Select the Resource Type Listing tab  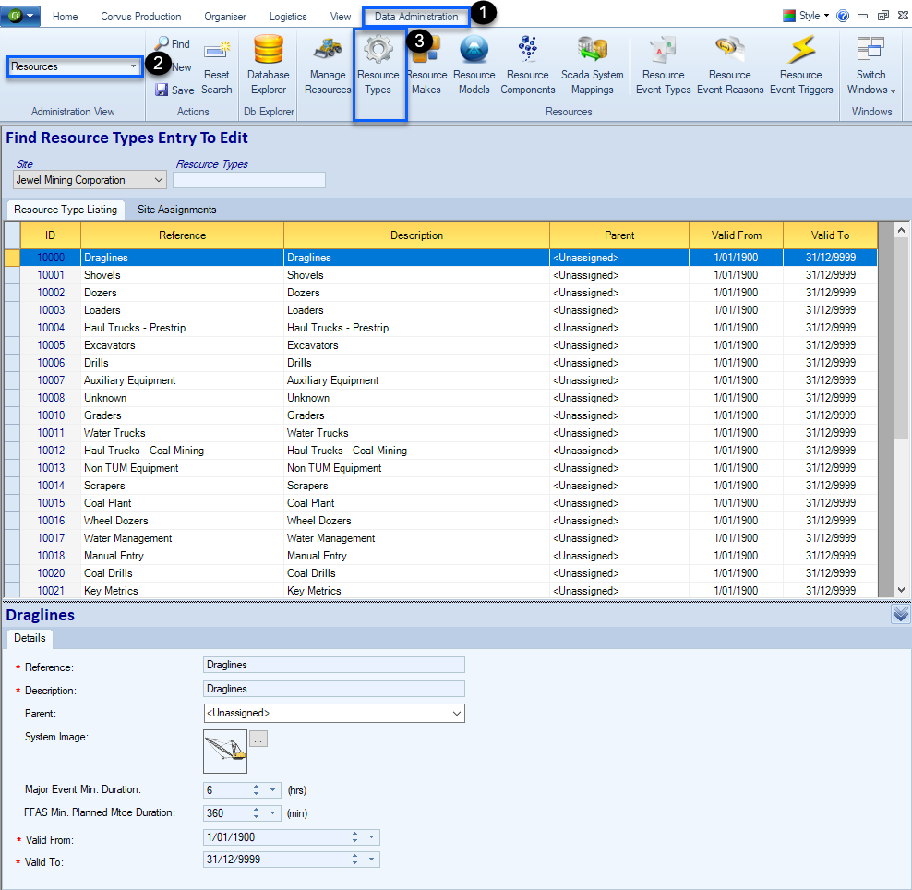pyautogui.click(x=66, y=210)
